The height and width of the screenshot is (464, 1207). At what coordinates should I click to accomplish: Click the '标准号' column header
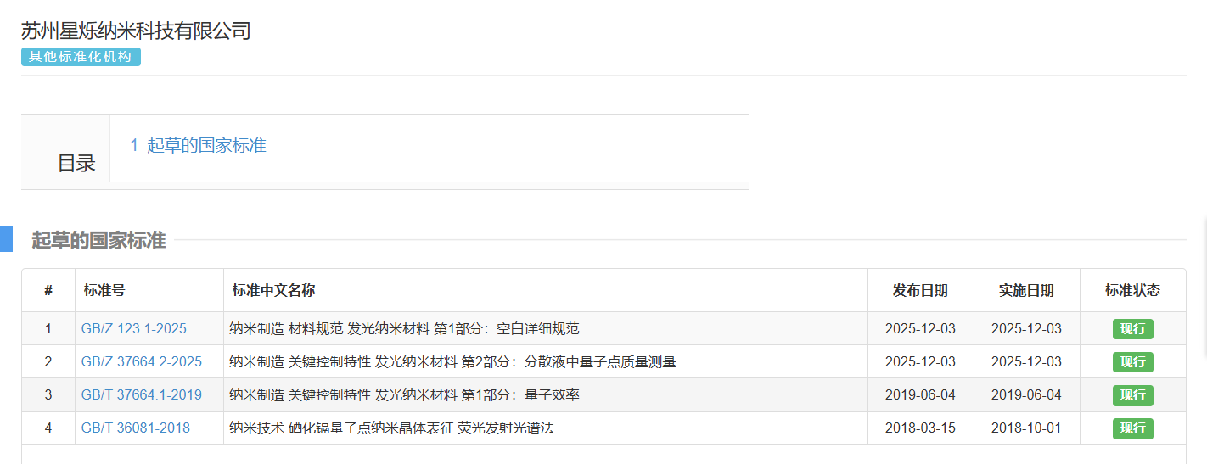point(104,290)
